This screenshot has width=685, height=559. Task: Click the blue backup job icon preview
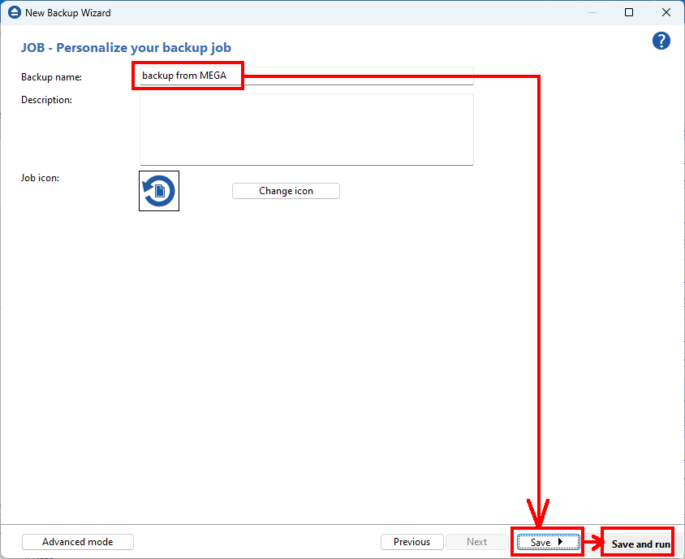159,191
